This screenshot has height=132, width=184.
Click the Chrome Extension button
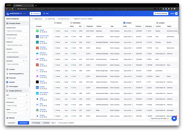click(x=161, y=13)
